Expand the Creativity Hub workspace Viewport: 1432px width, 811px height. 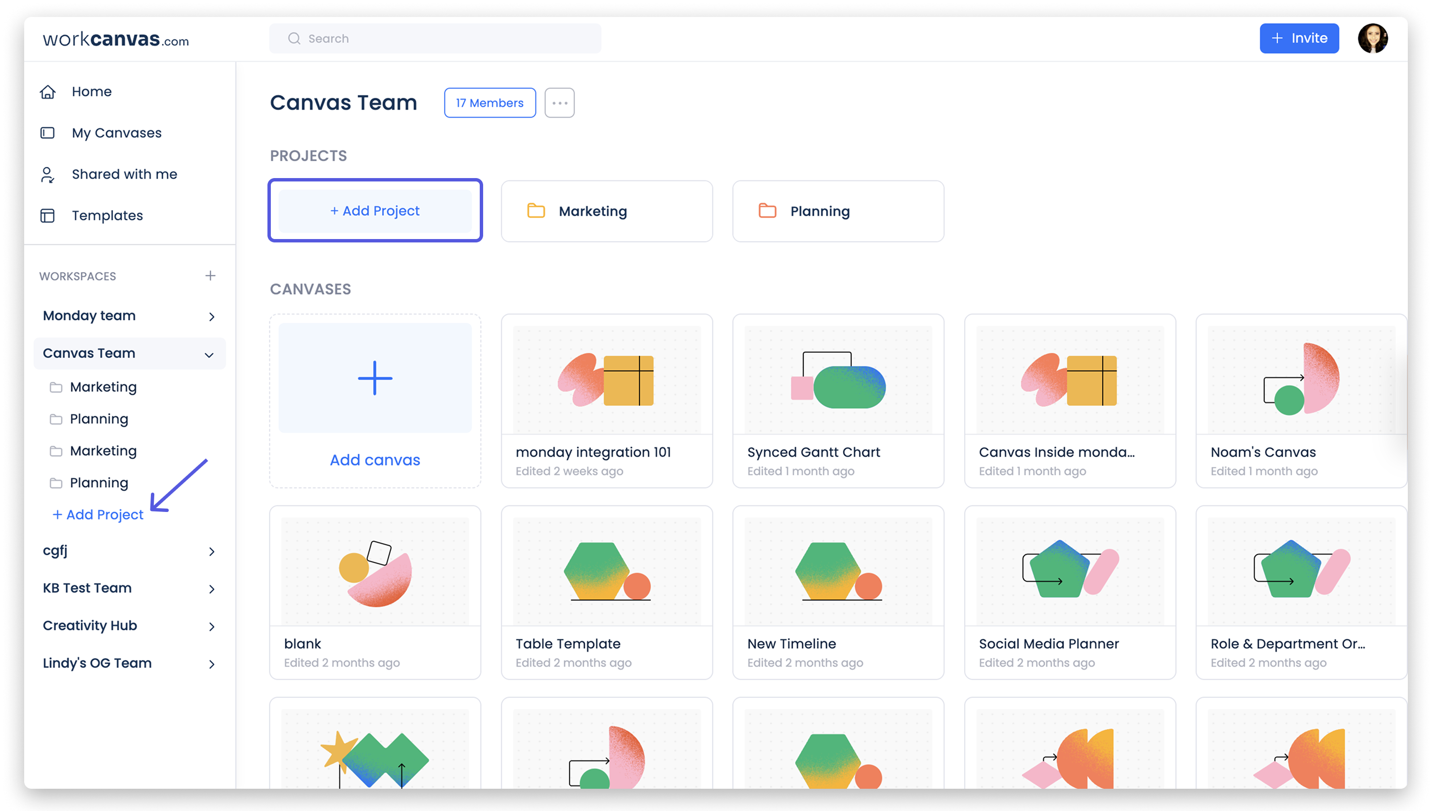(212, 626)
